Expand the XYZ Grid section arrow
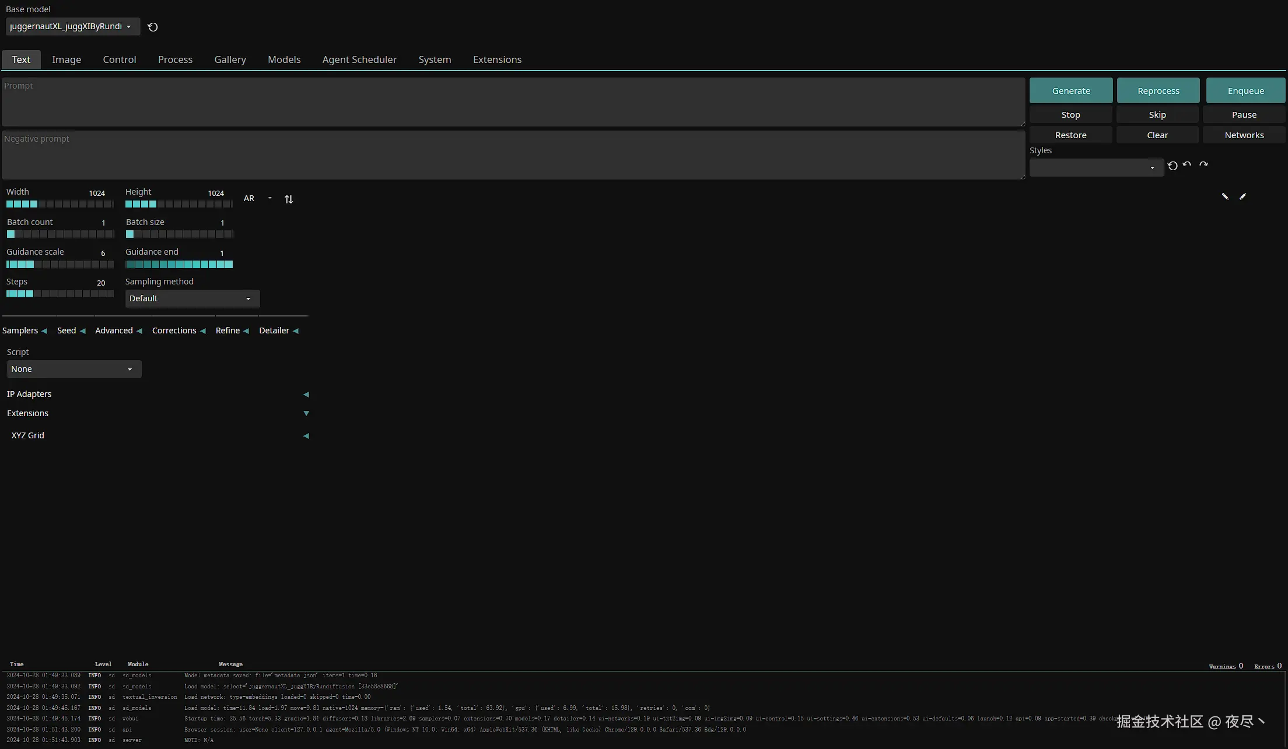 pos(306,436)
